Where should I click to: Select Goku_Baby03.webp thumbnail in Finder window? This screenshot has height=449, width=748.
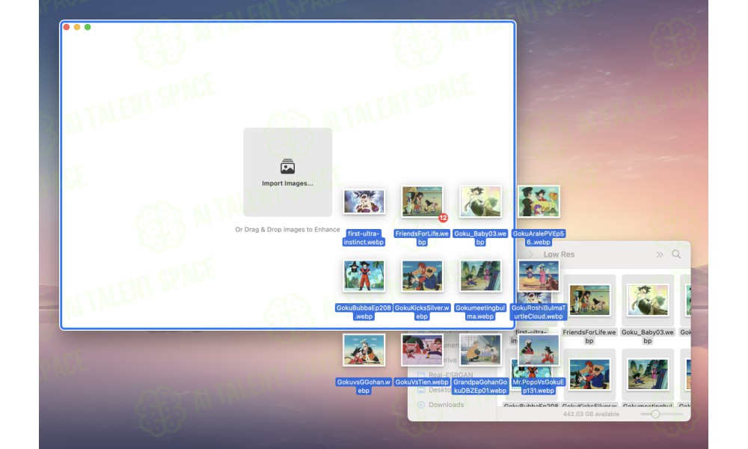pos(648,300)
